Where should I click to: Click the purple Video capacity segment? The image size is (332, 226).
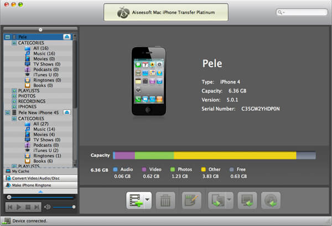click(x=125, y=156)
